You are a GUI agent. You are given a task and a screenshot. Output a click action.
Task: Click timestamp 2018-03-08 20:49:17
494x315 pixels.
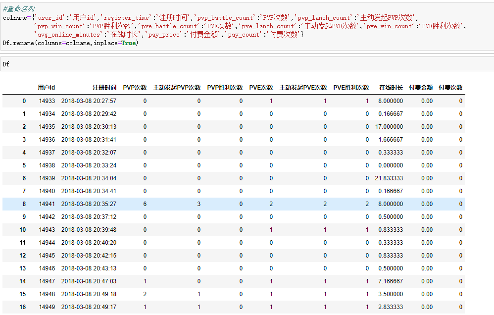click(x=89, y=307)
